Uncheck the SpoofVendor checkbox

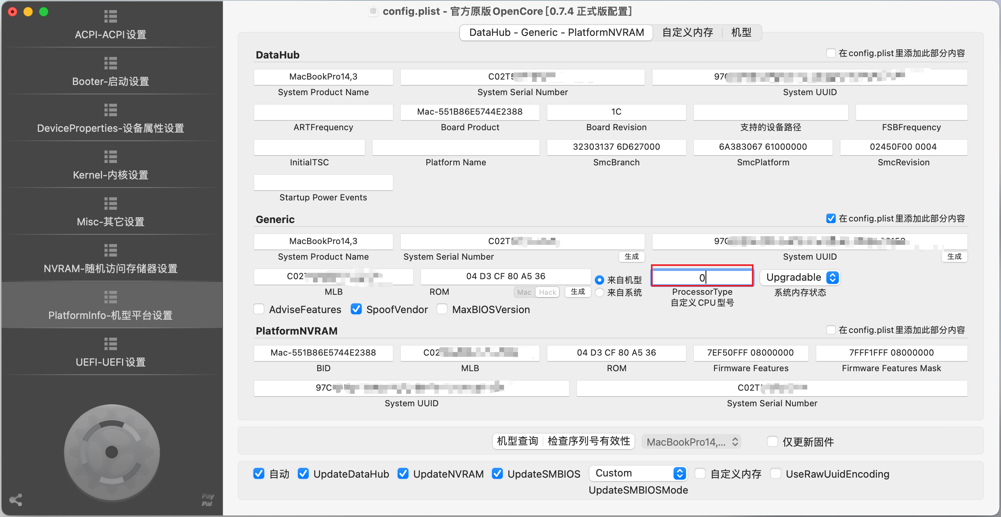pos(356,309)
